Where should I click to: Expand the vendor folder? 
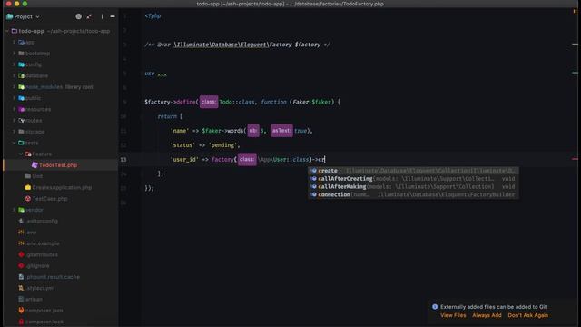tap(15, 210)
